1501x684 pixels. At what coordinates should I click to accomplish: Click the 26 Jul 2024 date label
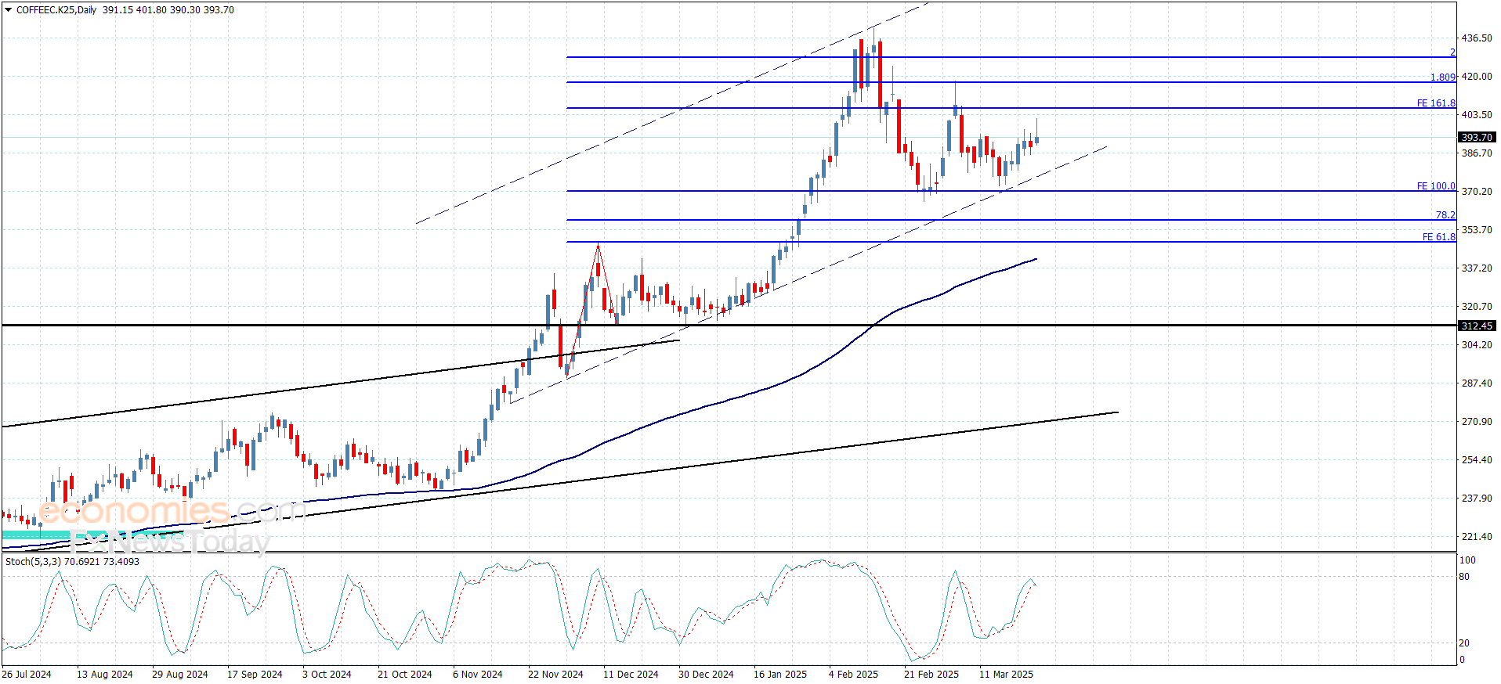pos(27,675)
